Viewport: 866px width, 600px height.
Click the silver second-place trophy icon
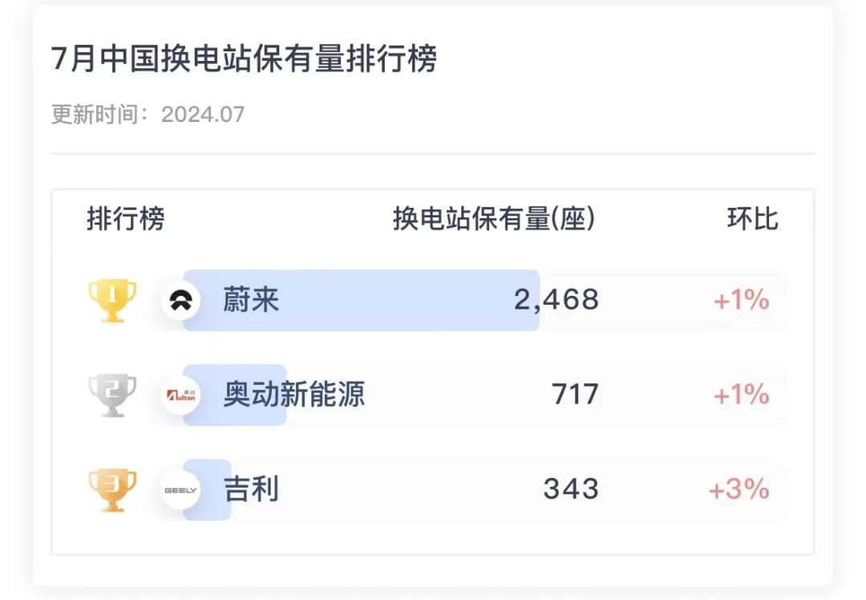pyautogui.click(x=113, y=395)
